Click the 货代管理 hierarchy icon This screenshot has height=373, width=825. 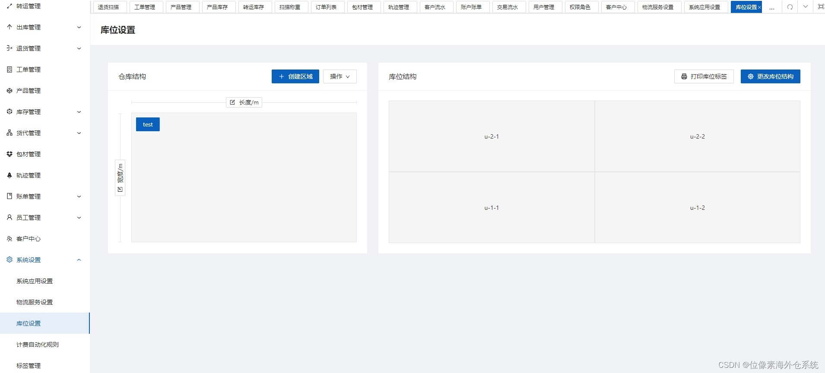[x=10, y=133]
